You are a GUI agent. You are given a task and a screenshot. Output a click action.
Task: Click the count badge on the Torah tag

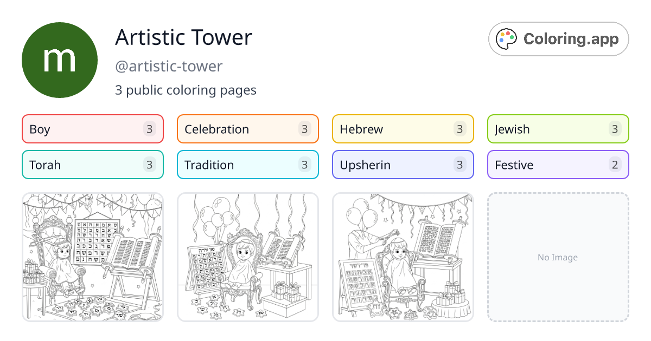150,165
